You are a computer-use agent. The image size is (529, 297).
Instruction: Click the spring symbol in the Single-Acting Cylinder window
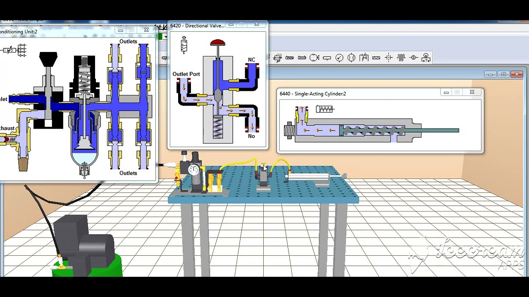pyautogui.click(x=325, y=109)
